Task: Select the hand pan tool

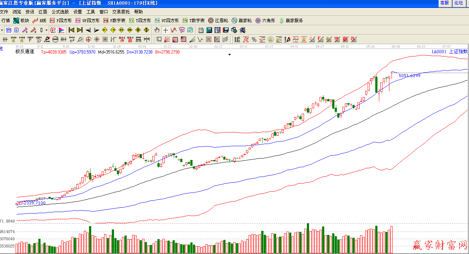Action: (157, 30)
